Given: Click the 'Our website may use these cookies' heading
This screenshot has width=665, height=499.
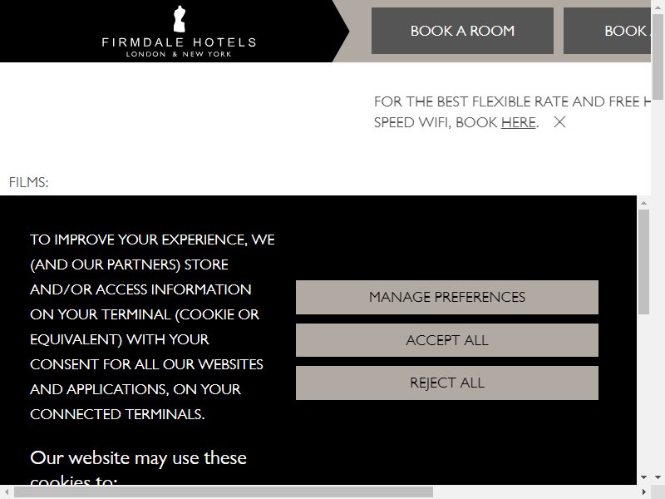Looking at the screenshot, I should click(x=138, y=470).
